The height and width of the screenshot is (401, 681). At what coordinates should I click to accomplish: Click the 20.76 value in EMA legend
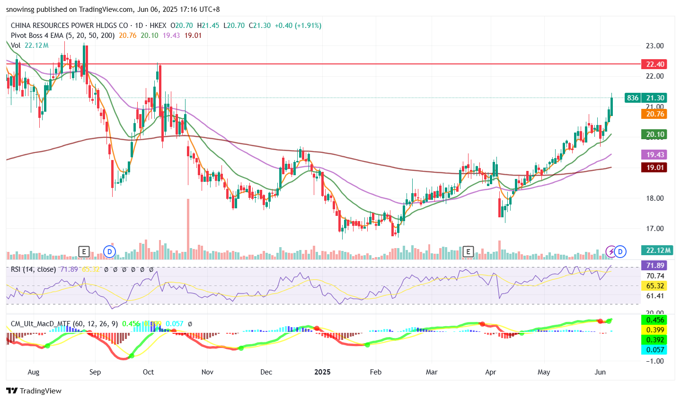pyautogui.click(x=128, y=36)
